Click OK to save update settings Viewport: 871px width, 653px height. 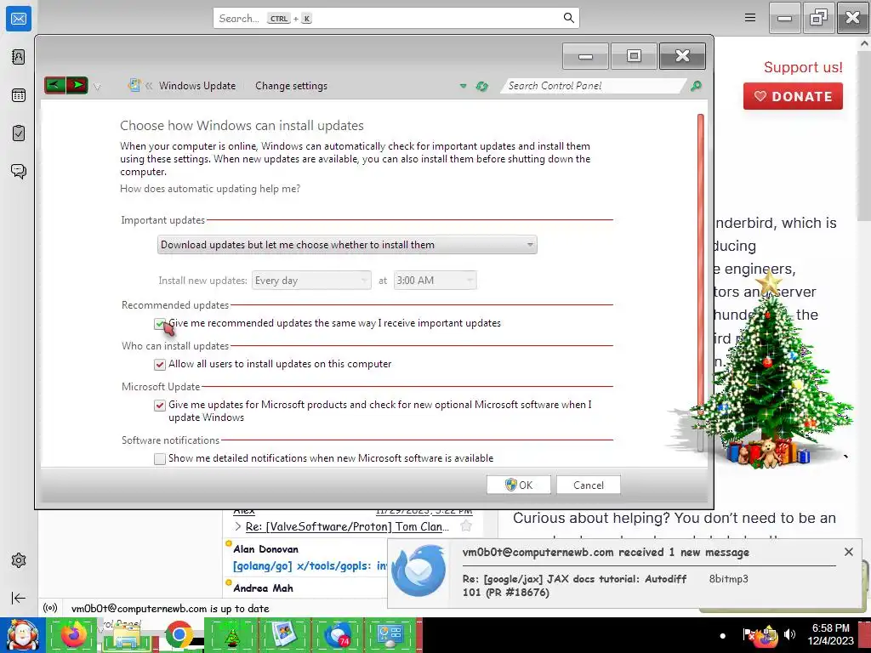[x=519, y=485]
